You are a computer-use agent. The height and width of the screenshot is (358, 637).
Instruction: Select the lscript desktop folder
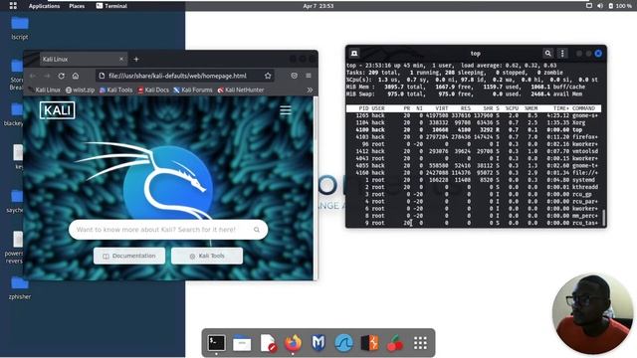click(20, 28)
